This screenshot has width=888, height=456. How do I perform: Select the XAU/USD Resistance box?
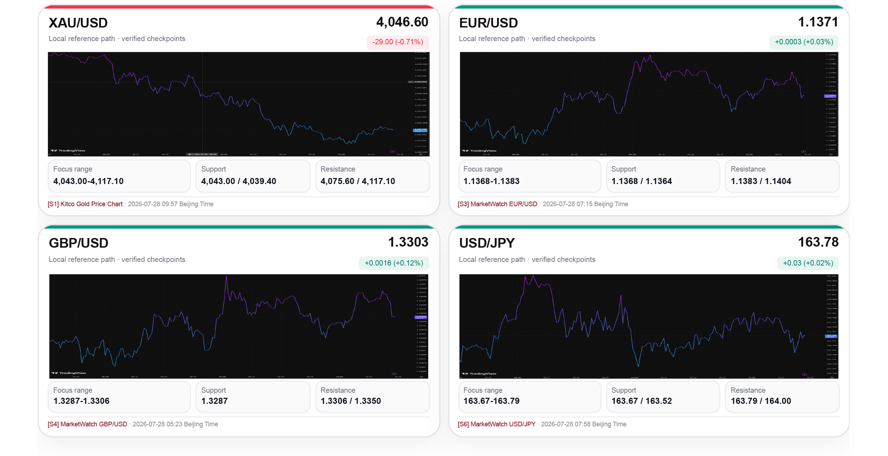(372, 176)
